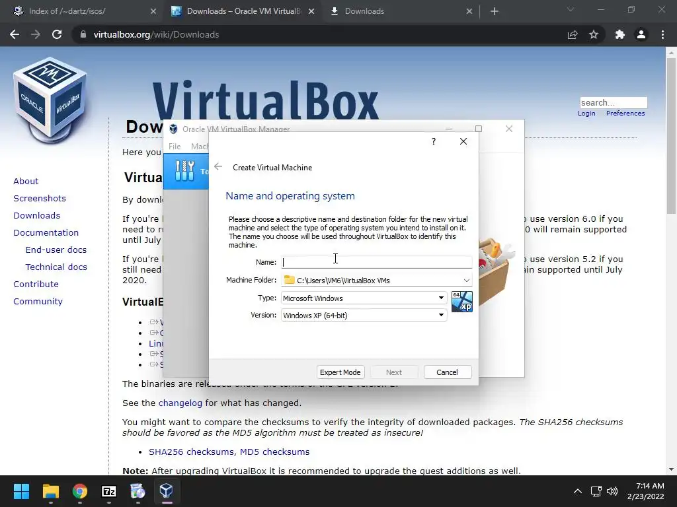Click the Name input field
Screen dimensions: 677x507
click(x=376, y=261)
